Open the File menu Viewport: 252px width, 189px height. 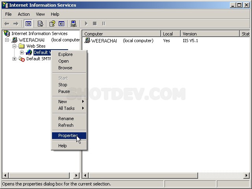[8, 14]
